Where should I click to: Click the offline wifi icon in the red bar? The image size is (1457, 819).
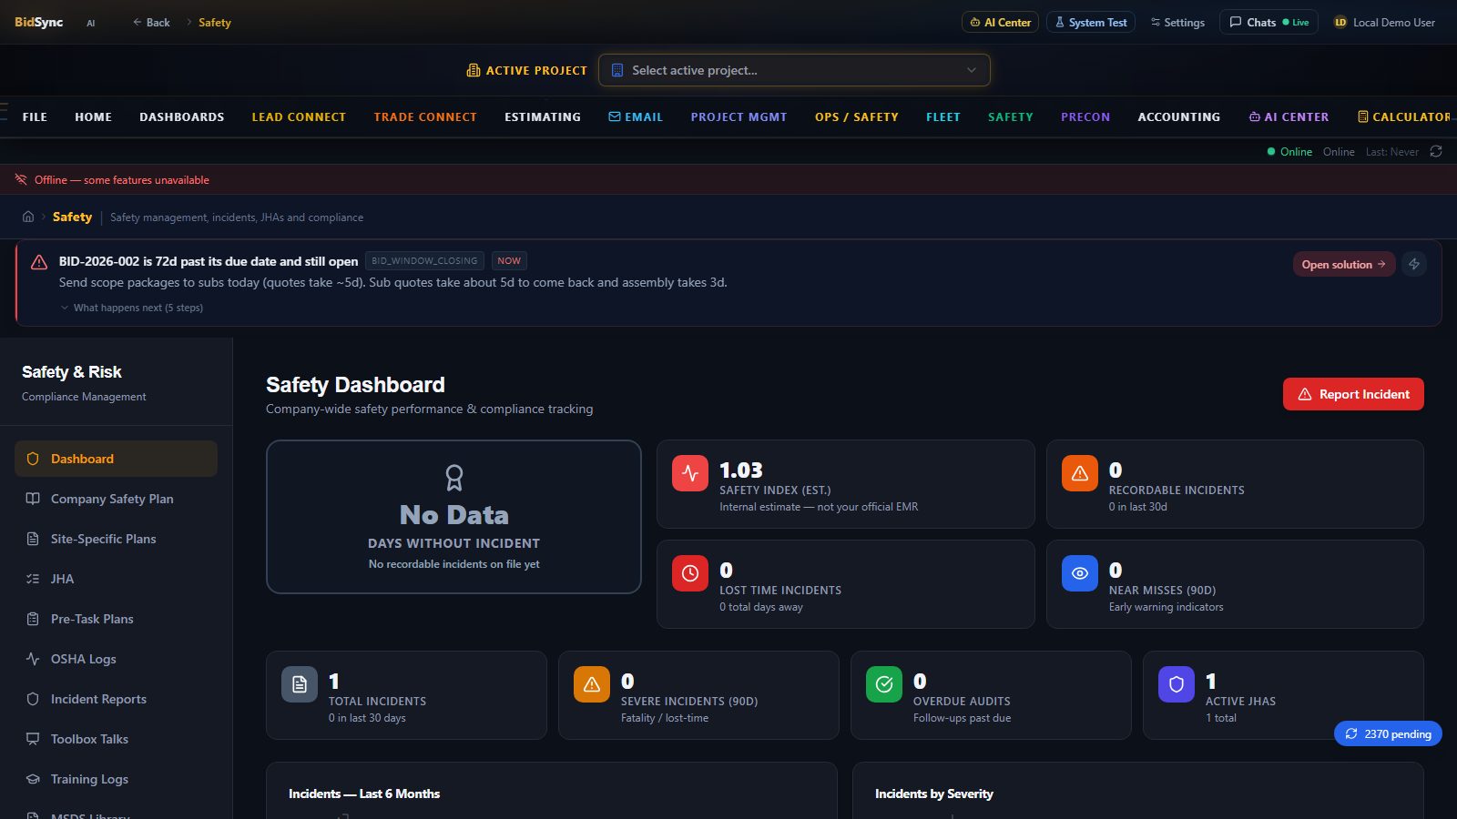click(21, 179)
